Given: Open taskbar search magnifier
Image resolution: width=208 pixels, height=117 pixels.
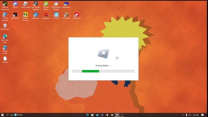Looking at the screenshot, I should click(7, 115).
